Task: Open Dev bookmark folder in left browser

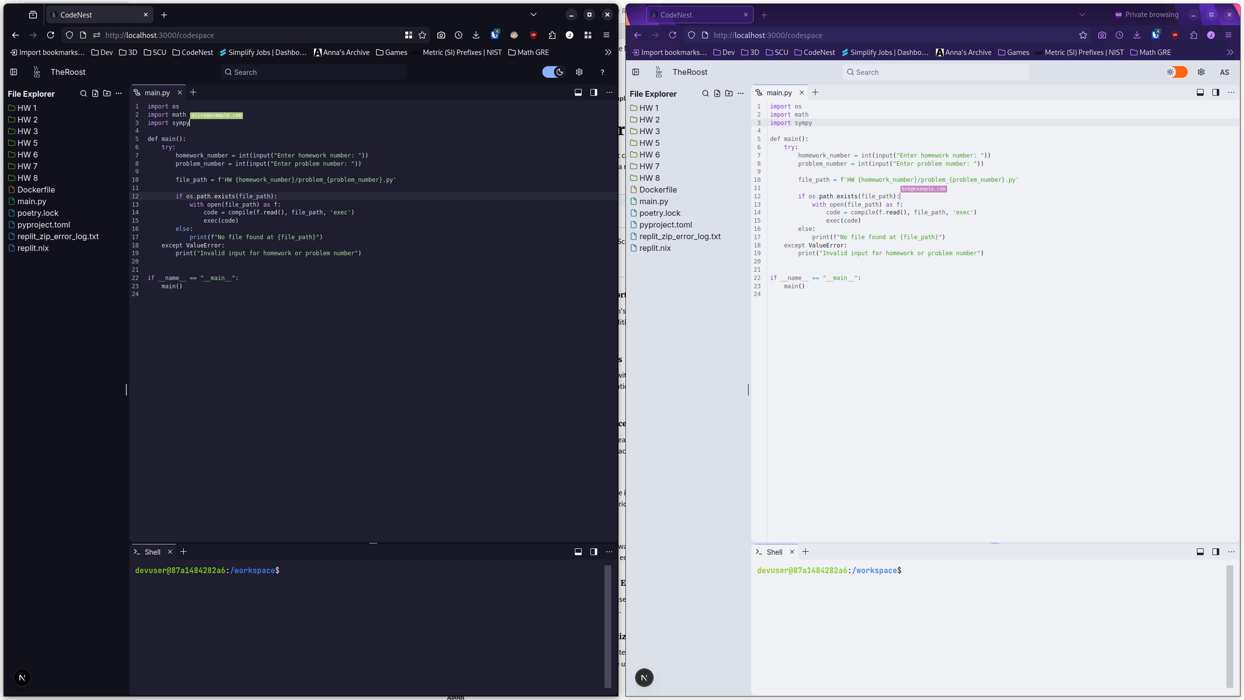Action: [x=102, y=52]
